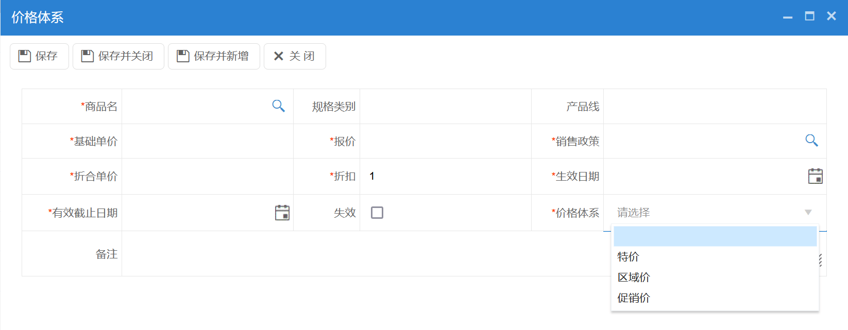Maximize the 价格体系 window

point(809,16)
